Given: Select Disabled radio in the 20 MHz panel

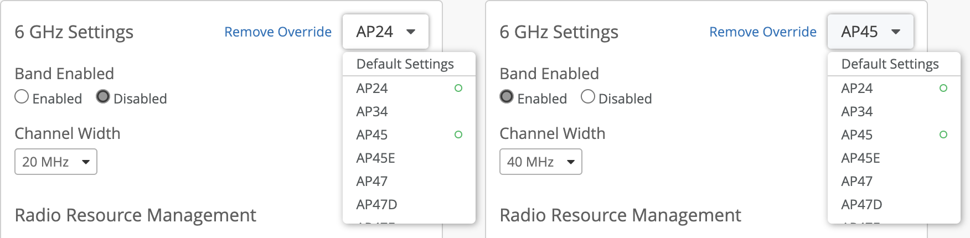Looking at the screenshot, I should 103,97.
